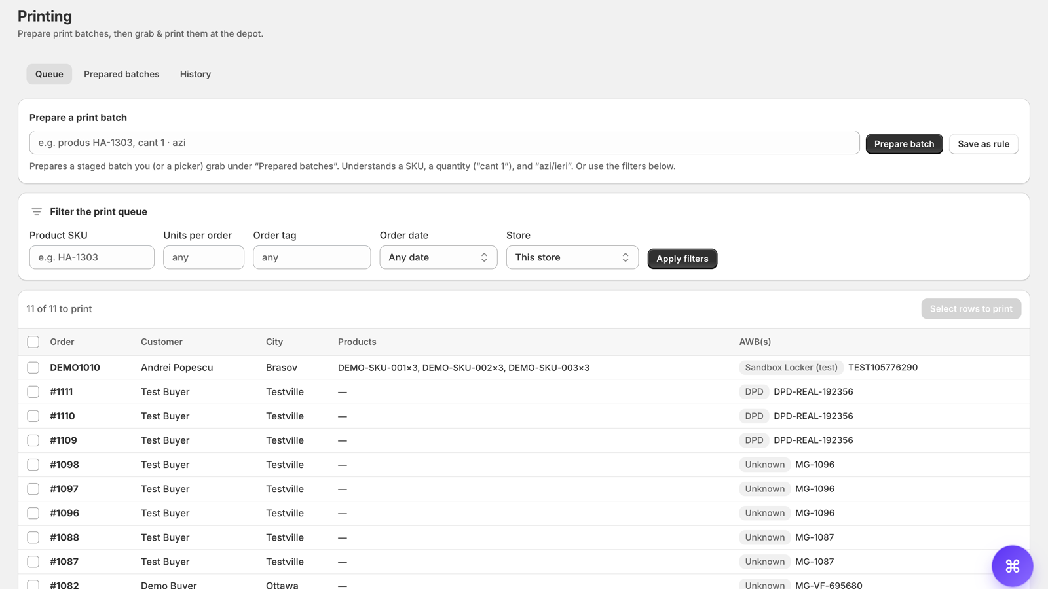Click the Products column header
The width and height of the screenshot is (1048, 589).
357,342
